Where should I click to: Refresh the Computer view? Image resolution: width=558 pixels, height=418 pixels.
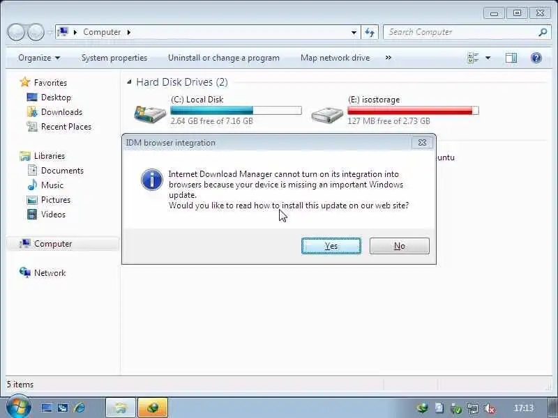click(370, 32)
